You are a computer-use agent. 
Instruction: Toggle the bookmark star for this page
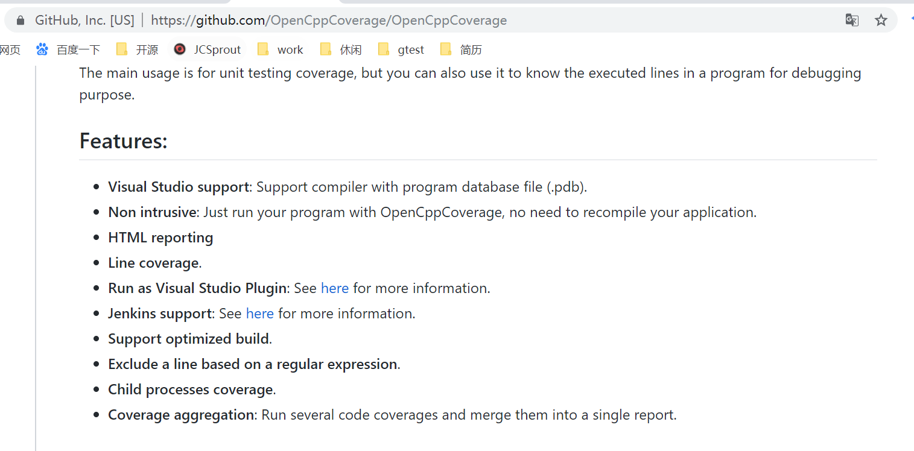click(x=881, y=20)
